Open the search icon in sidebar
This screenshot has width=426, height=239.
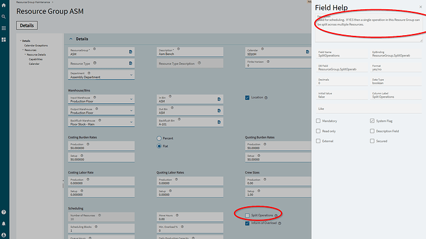point(4,17)
